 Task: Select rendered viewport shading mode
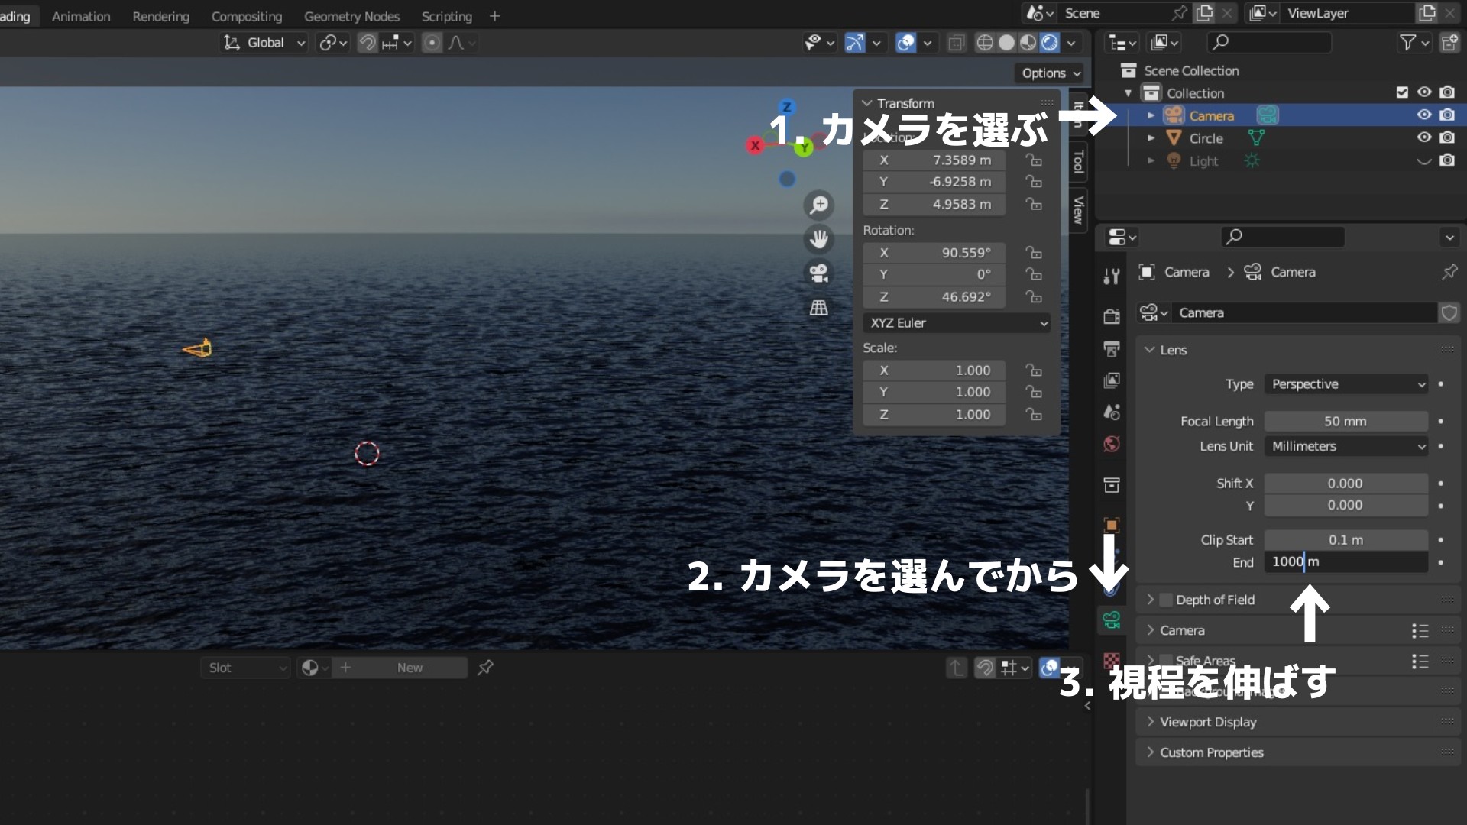[1050, 43]
